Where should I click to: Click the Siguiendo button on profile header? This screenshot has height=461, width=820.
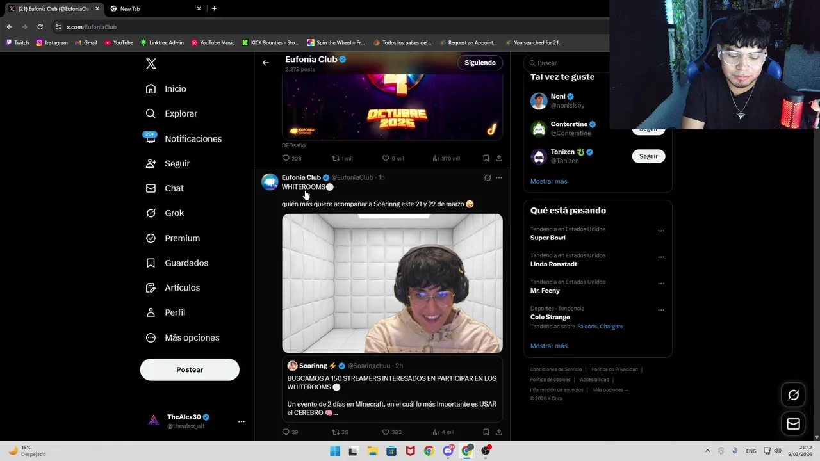tap(480, 63)
